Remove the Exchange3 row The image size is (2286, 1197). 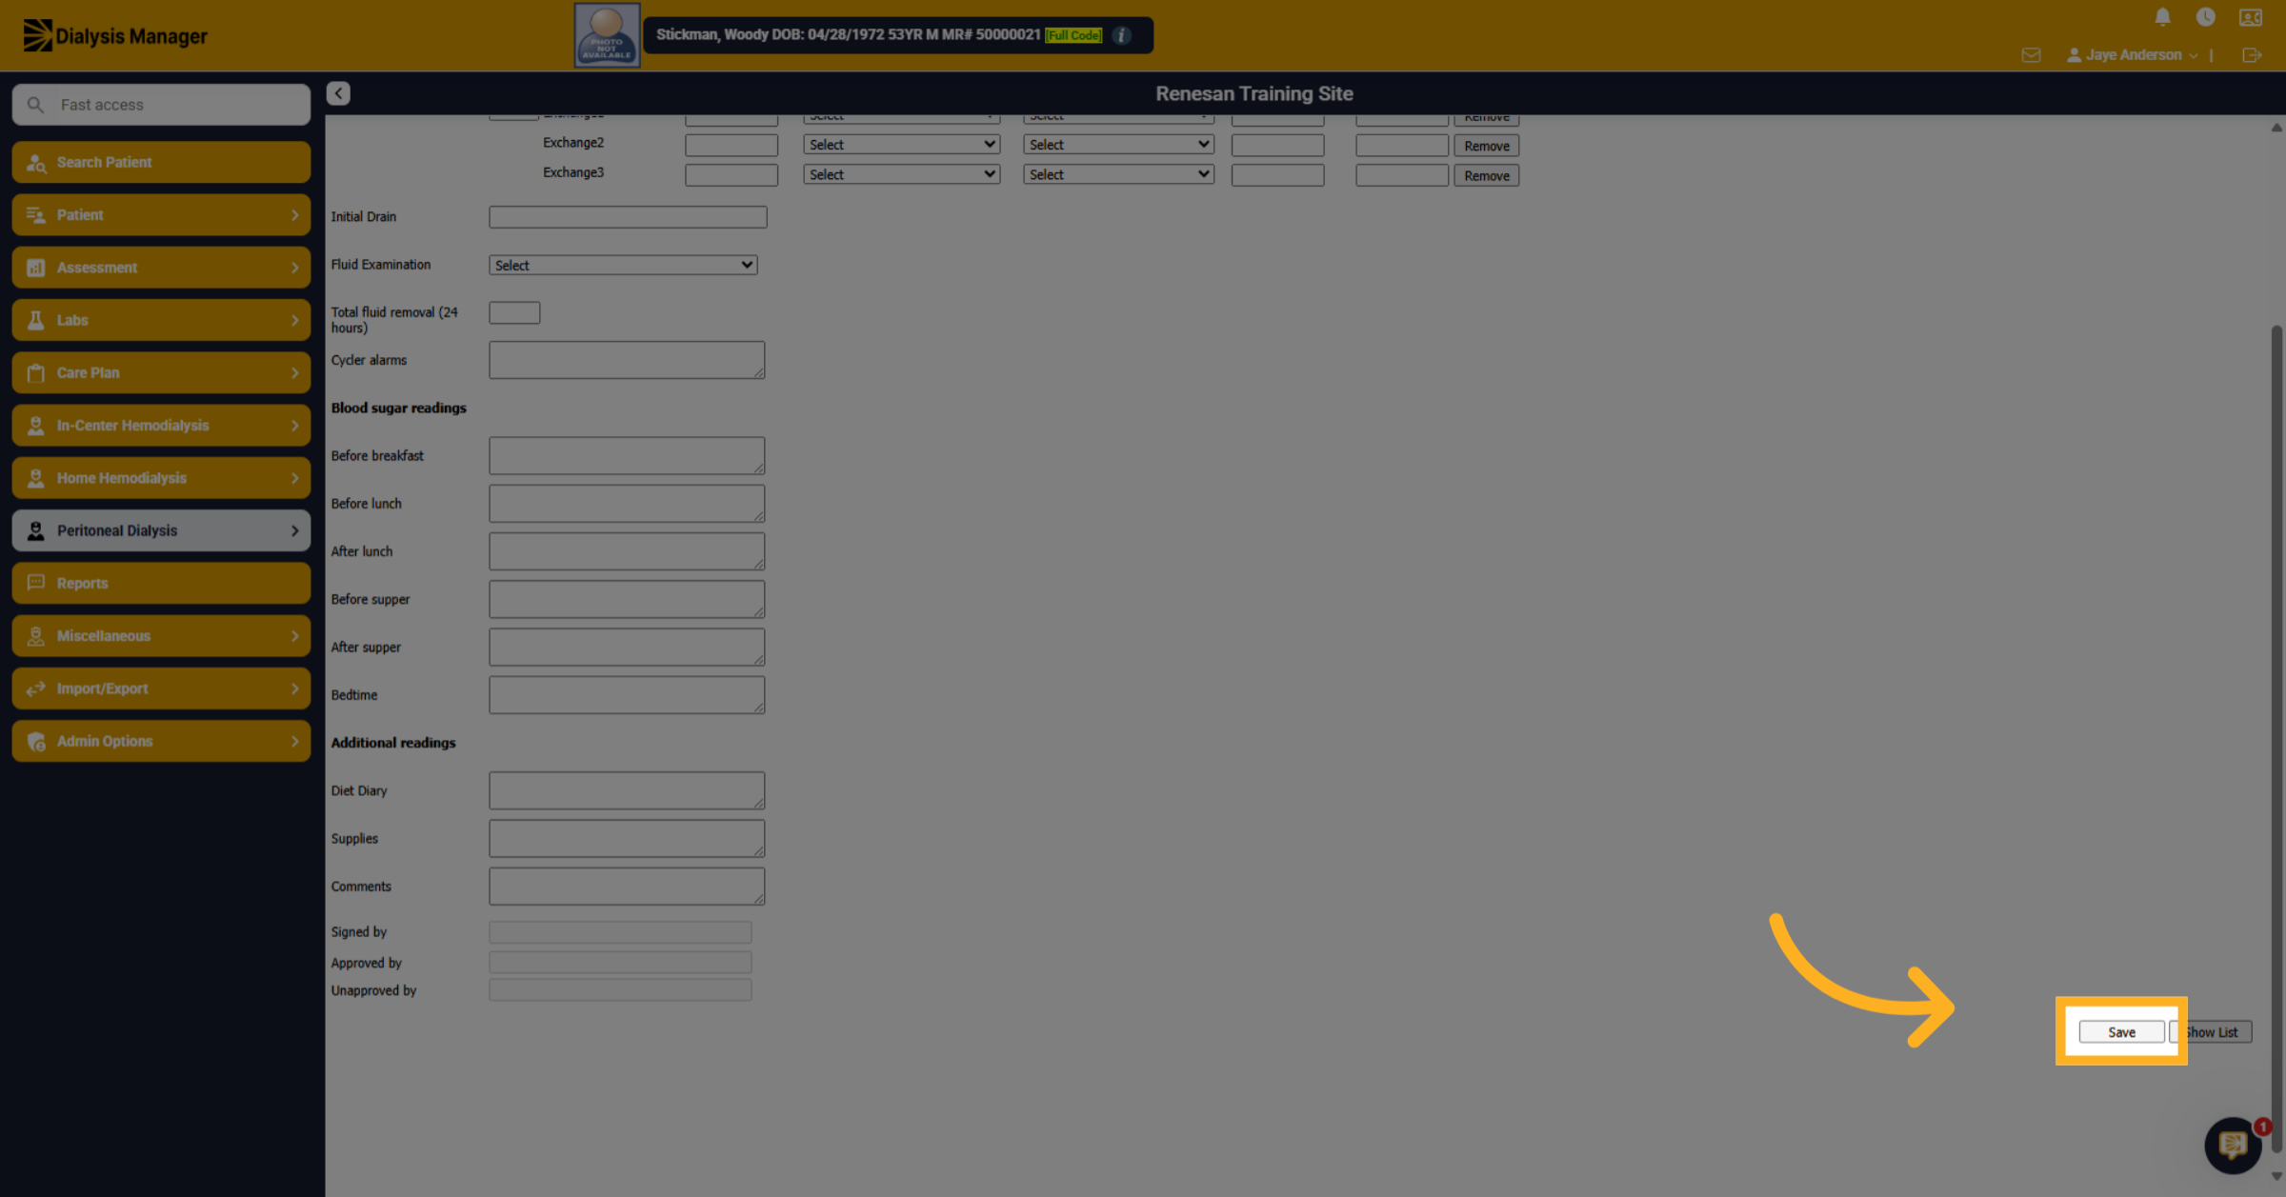(x=1486, y=175)
